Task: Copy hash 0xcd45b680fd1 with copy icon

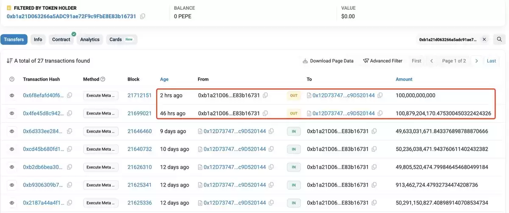Action: click(70, 149)
